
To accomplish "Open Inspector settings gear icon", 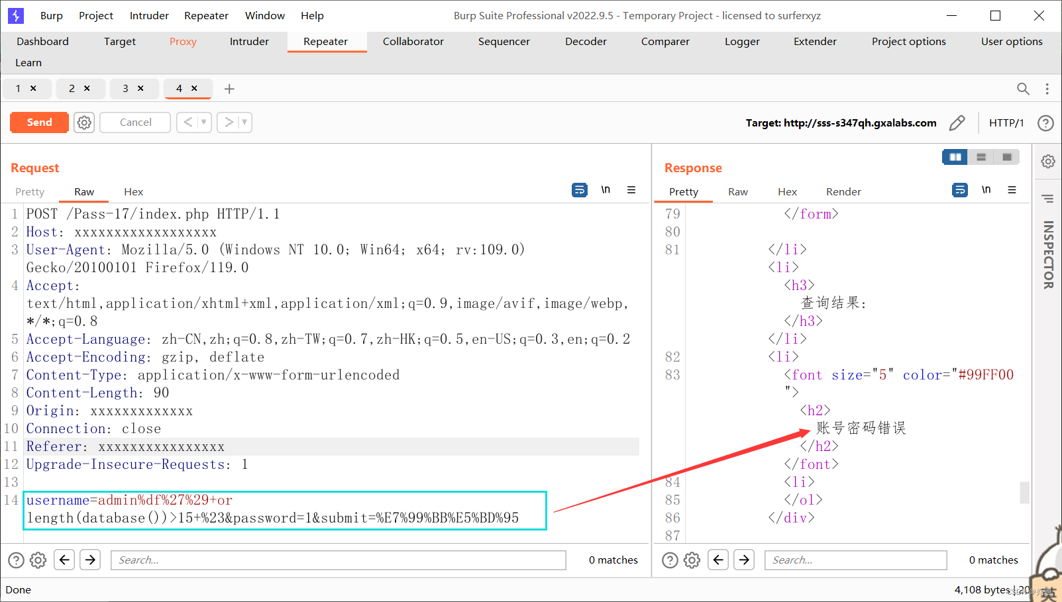I will coord(1048,161).
